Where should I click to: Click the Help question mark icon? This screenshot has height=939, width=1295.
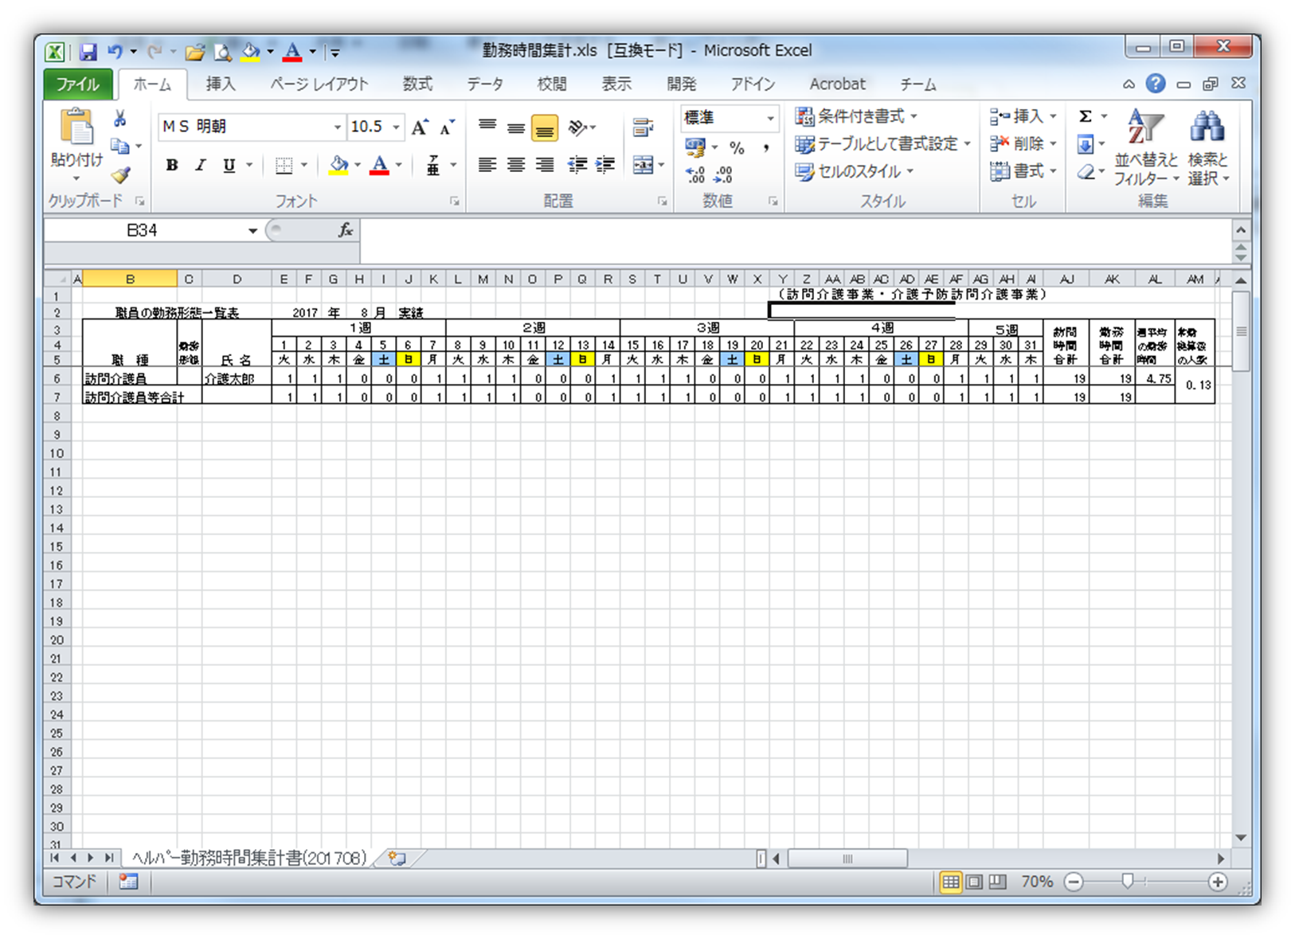tap(1156, 84)
